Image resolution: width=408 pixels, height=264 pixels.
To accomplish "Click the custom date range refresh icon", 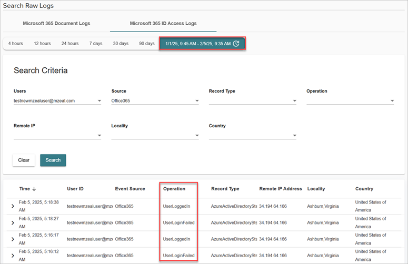I will pyautogui.click(x=236, y=44).
